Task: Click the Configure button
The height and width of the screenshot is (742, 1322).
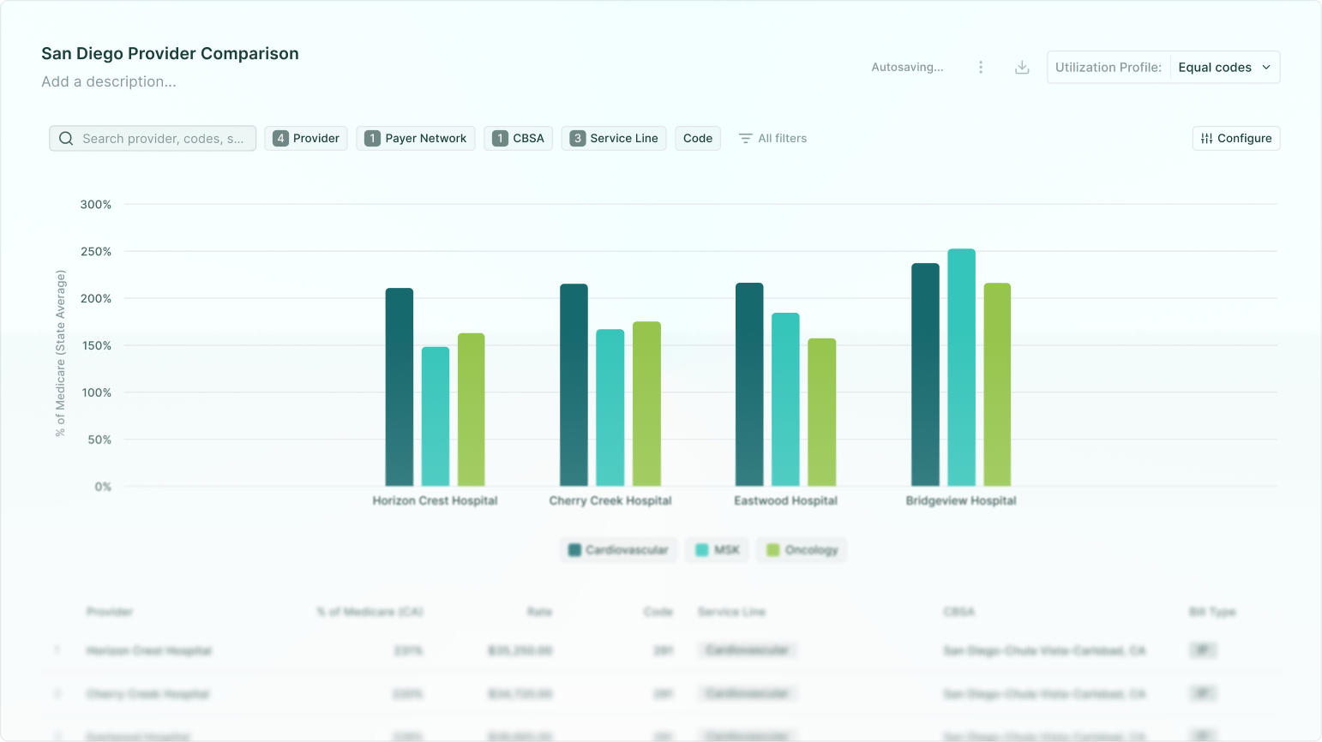Action: [1236, 138]
